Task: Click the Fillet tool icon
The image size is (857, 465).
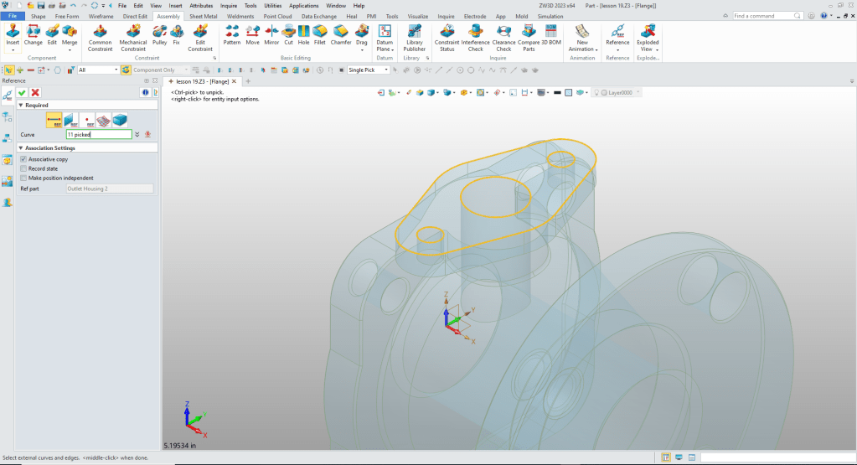Action: tap(319, 35)
